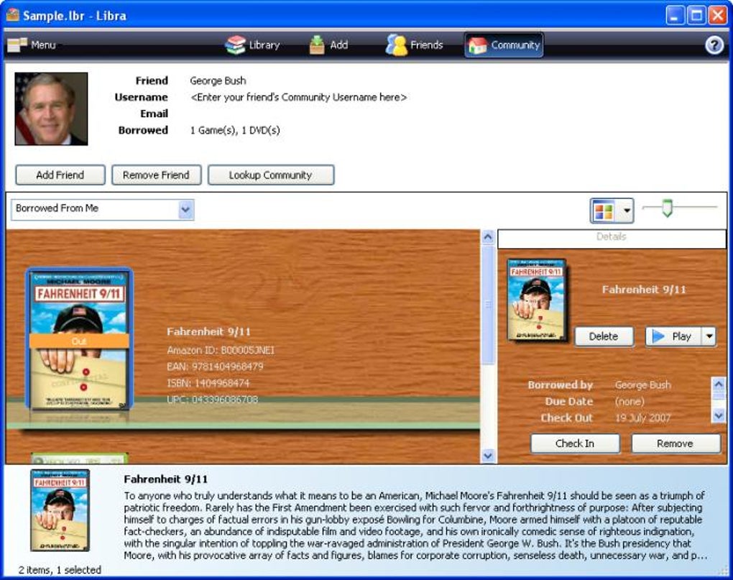Viewport: 733px width, 580px height.
Task: Click the UPC: 043396086708 text
Action: coord(212,400)
